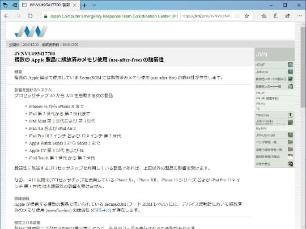Image resolution: width=306 pixels, height=229 pixels.
Task: Add notes with the pen icon
Action: [275, 16]
